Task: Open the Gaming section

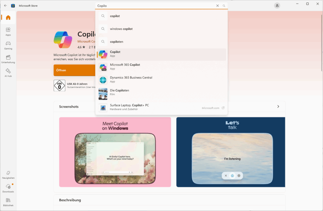Action: coord(8,46)
